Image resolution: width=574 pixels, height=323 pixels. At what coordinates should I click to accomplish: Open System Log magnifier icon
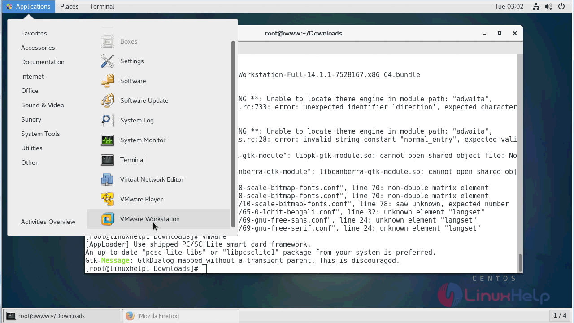pos(108,120)
